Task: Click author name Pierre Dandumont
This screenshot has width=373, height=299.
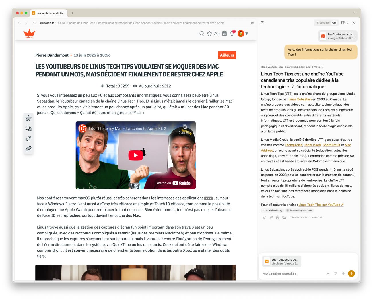Action: click(52, 55)
